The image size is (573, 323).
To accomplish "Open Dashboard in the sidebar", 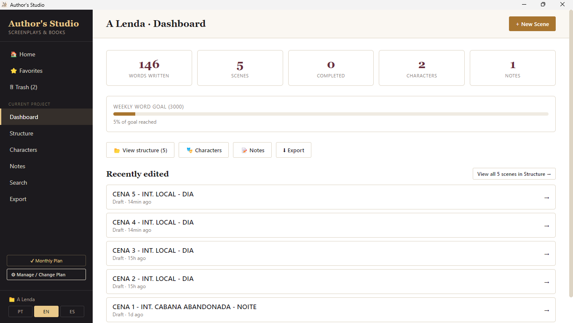I will [x=46, y=117].
